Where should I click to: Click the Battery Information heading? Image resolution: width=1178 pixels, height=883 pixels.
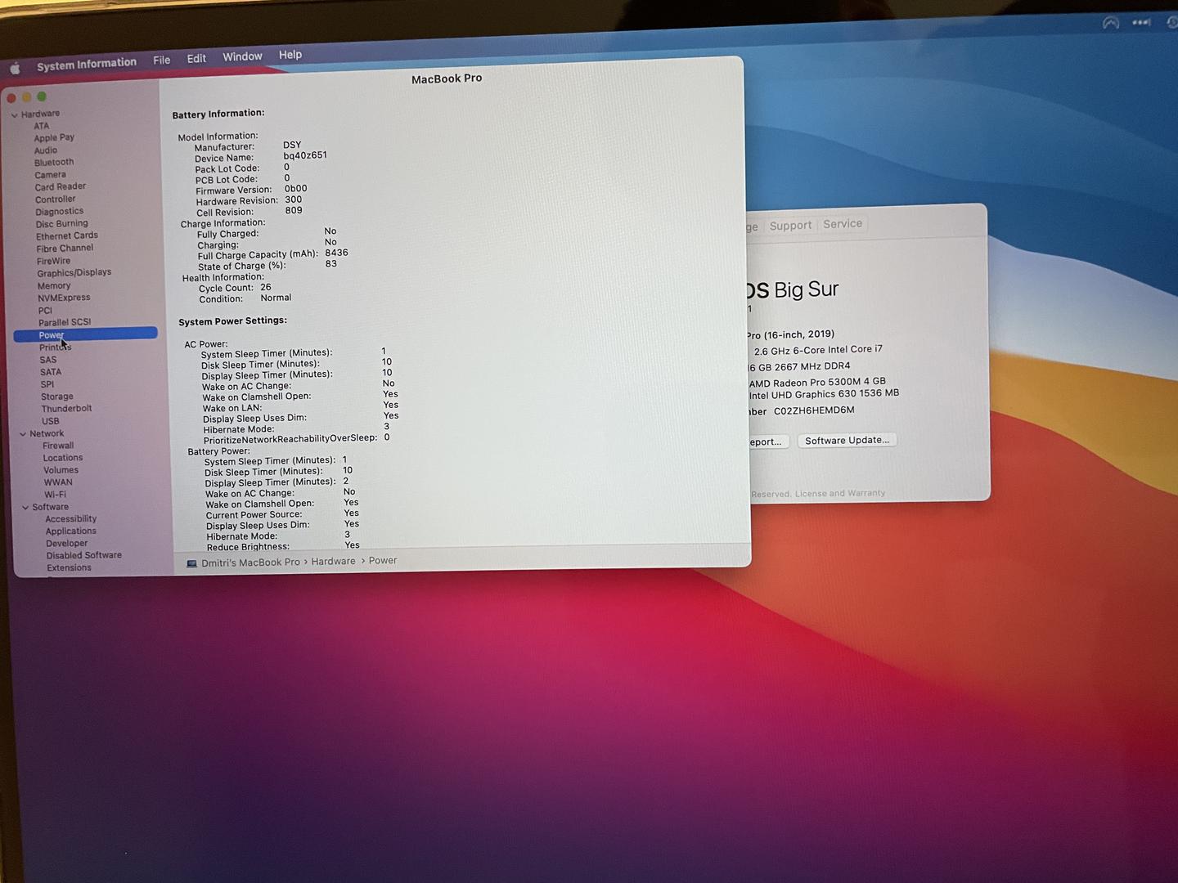pyautogui.click(x=218, y=114)
